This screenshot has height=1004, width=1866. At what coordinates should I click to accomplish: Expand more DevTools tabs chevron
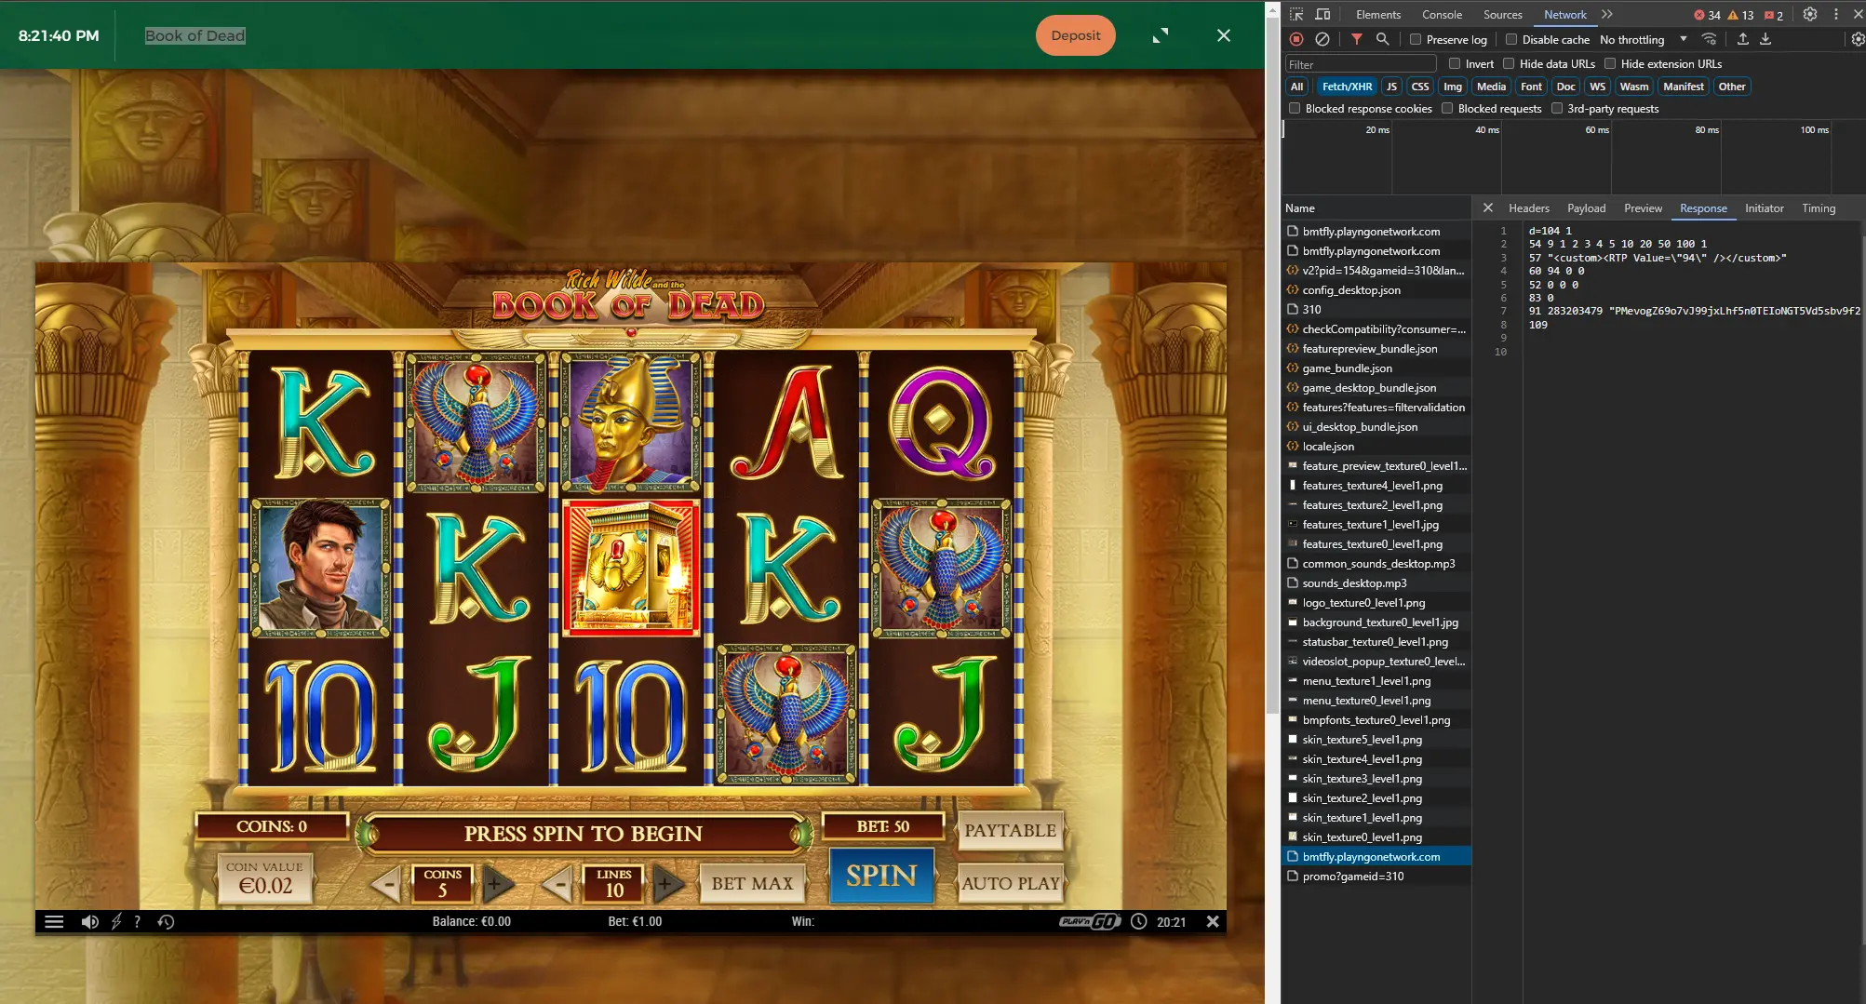(1607, 14)
